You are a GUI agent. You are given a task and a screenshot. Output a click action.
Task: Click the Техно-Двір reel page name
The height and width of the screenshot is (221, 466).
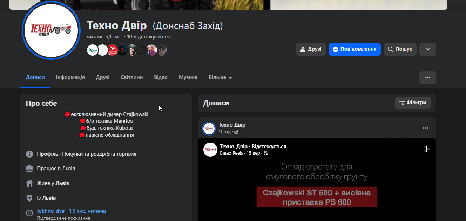(x=234, y=147)
